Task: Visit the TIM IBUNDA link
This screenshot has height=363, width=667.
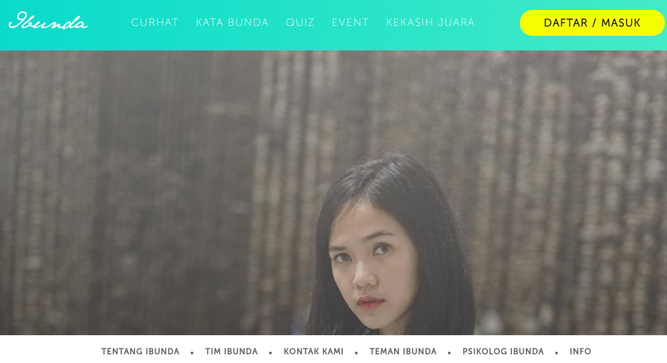Action: click(231, 352)
